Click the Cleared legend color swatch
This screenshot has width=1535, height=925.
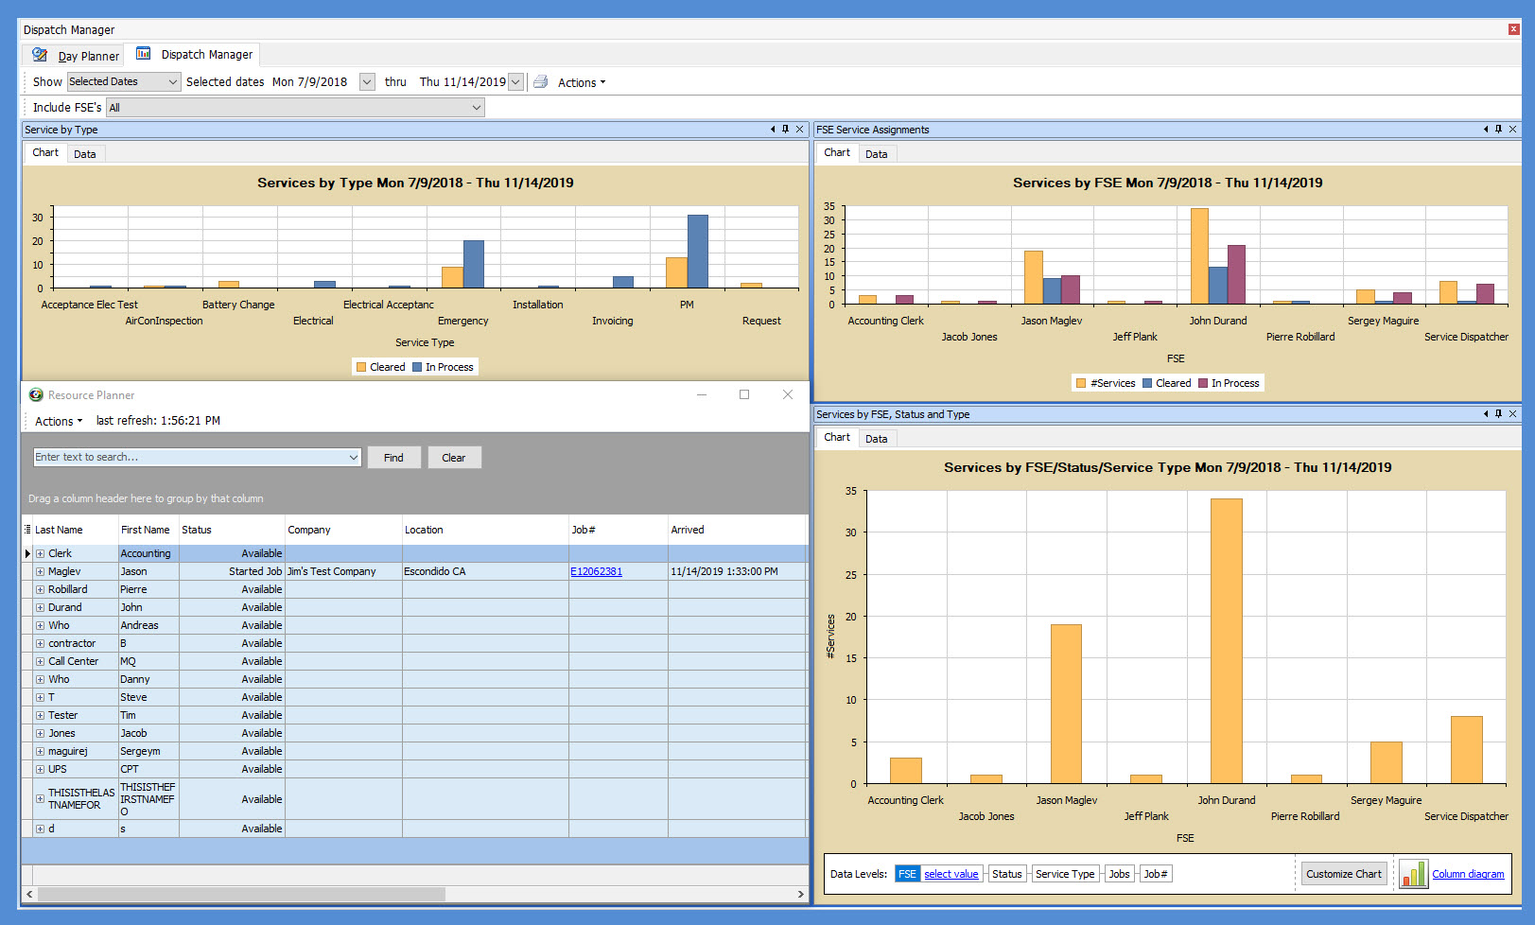[362, 367]
